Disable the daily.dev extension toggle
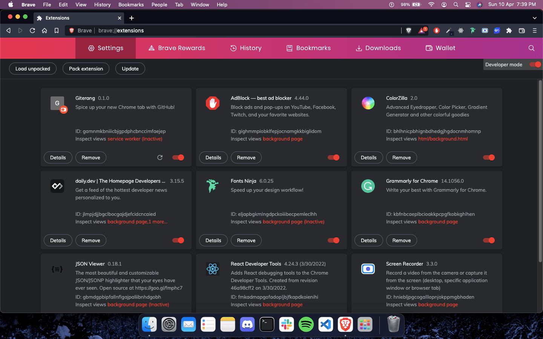 coord(178,240)
